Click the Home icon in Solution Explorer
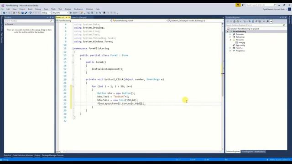The image size is (292, 164). (x=234, y=21)
